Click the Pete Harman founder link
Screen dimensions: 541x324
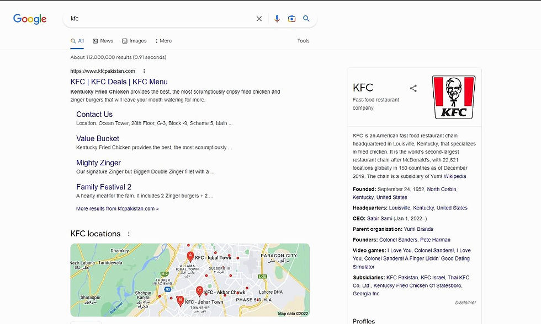[x=435, y=240]
